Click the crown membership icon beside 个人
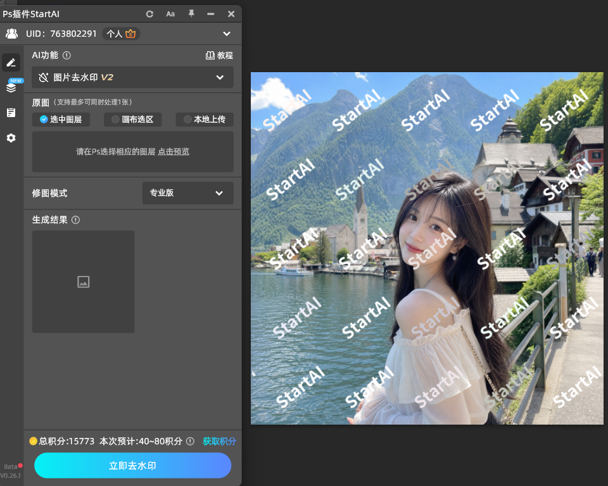 pyautogui.click(x=130, y=34)
